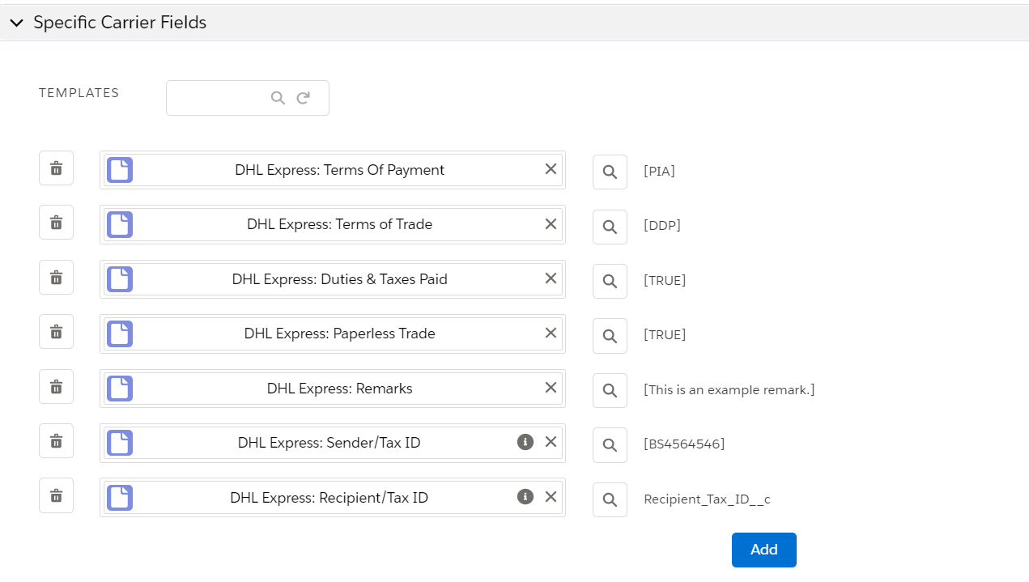Click the [DDP] value text
This screenshot has width=1029, height=582.
pyautogui.click(x=662, y=226)
